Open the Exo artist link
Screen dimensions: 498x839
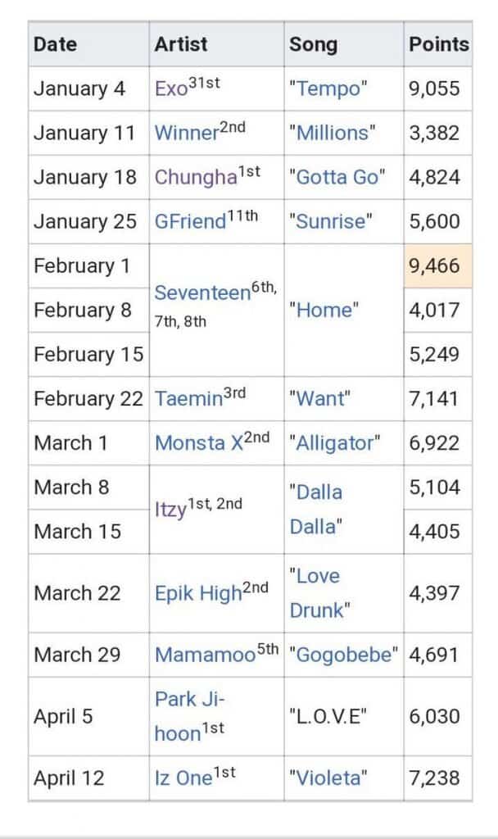pos(171,89)
